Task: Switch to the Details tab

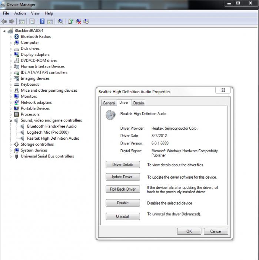Action: (x=139, y=103)
